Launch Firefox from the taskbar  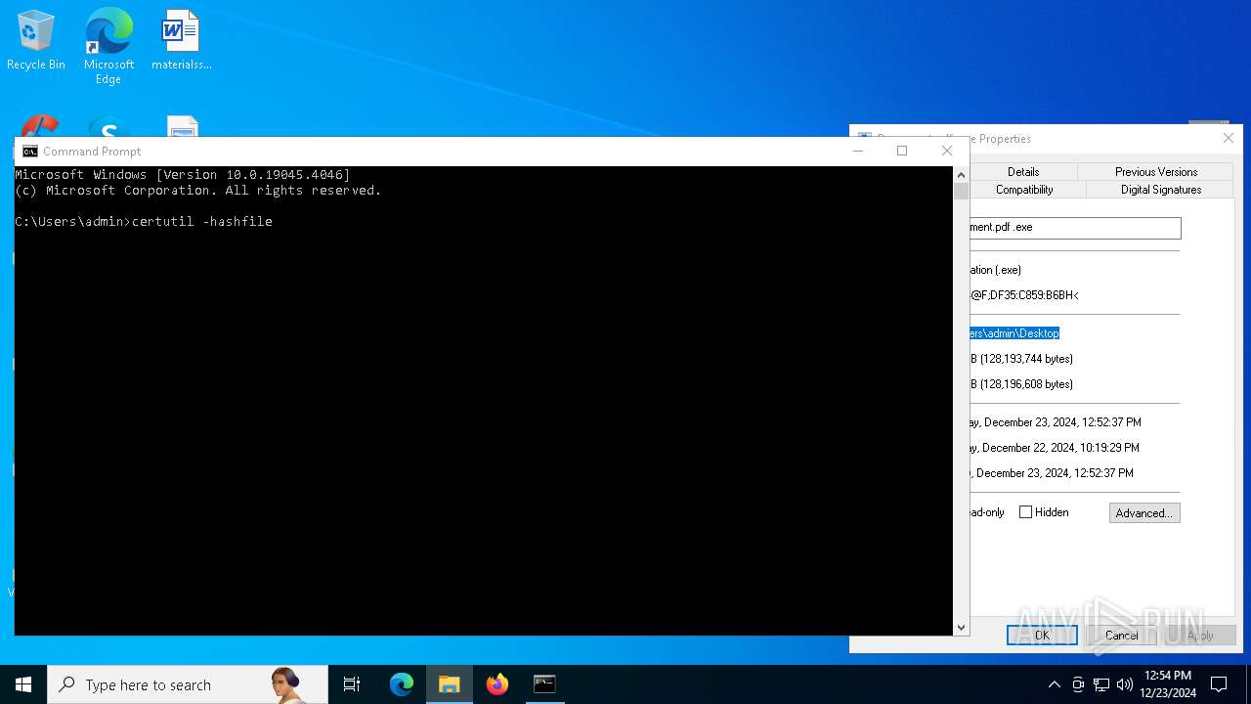tap(497, 684)
